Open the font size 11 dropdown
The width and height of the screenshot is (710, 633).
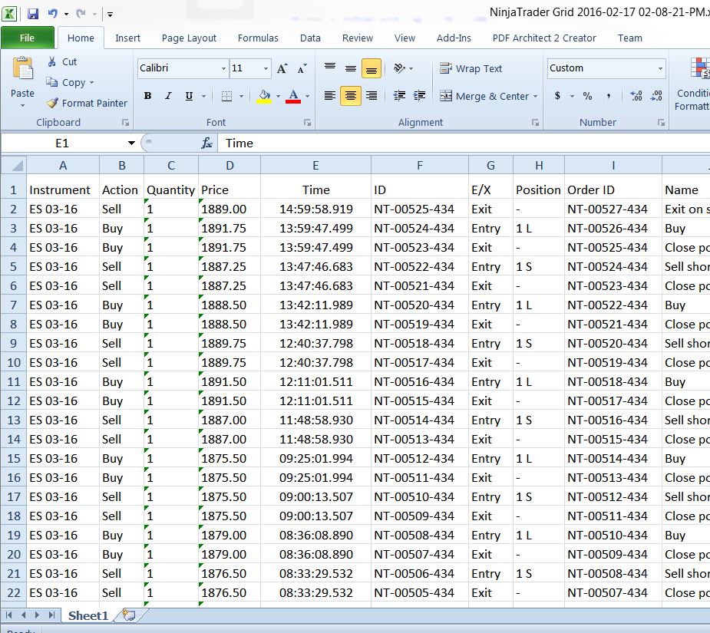[x=266, y=68]
